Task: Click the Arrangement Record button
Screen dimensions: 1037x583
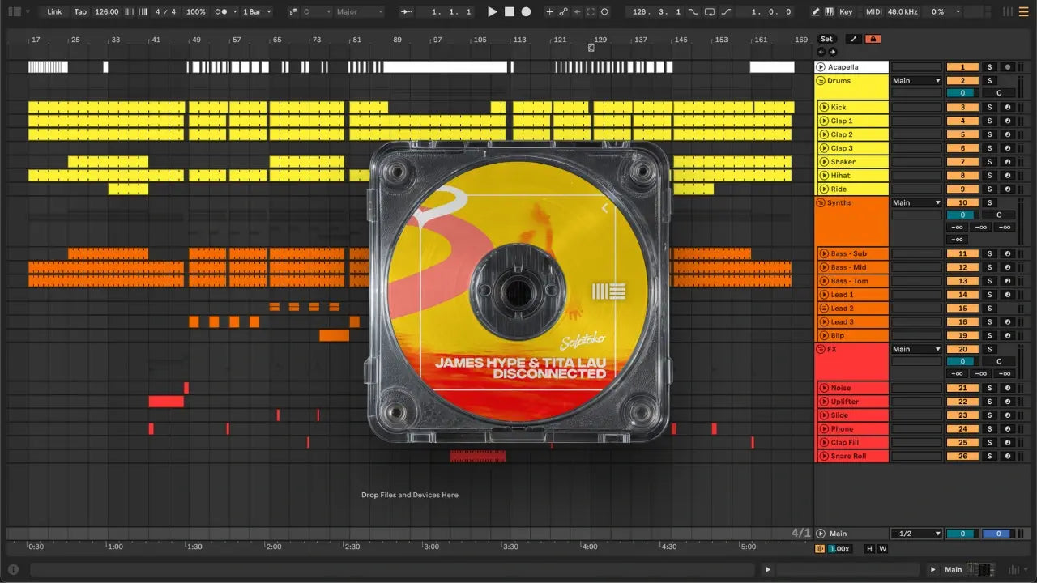Action: pyautogui.click(x=526, y=12)
